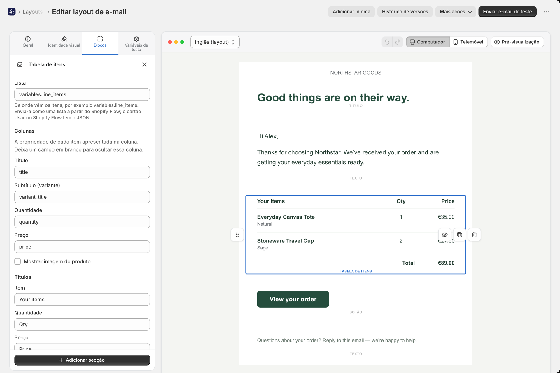This screenshot has width=560, height=373.
Task: Switch preview to Telemóvel view
Action: 468,42
